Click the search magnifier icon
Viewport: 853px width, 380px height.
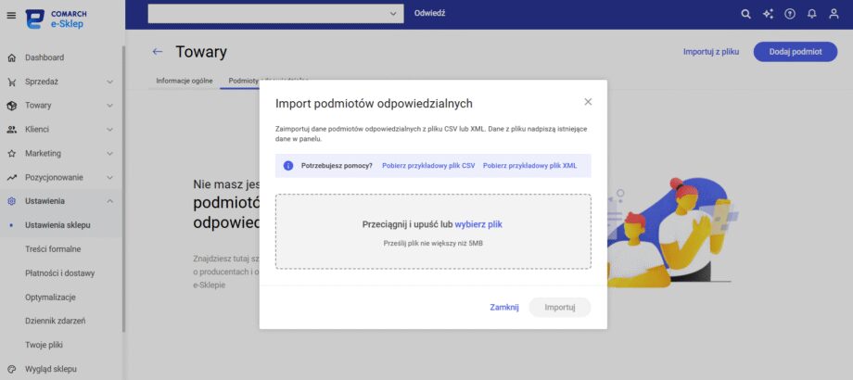[x=745, y=14]
